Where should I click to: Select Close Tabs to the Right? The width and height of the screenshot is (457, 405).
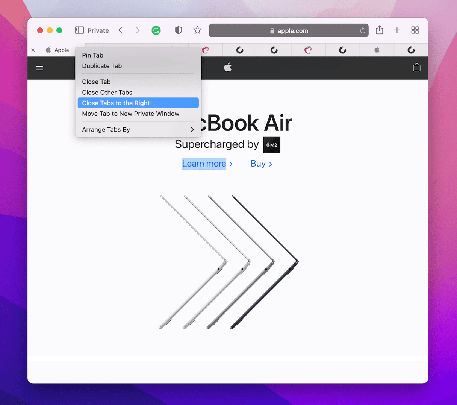point(138,103)
